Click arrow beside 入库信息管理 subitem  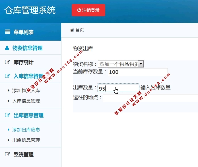pos(9,101)
